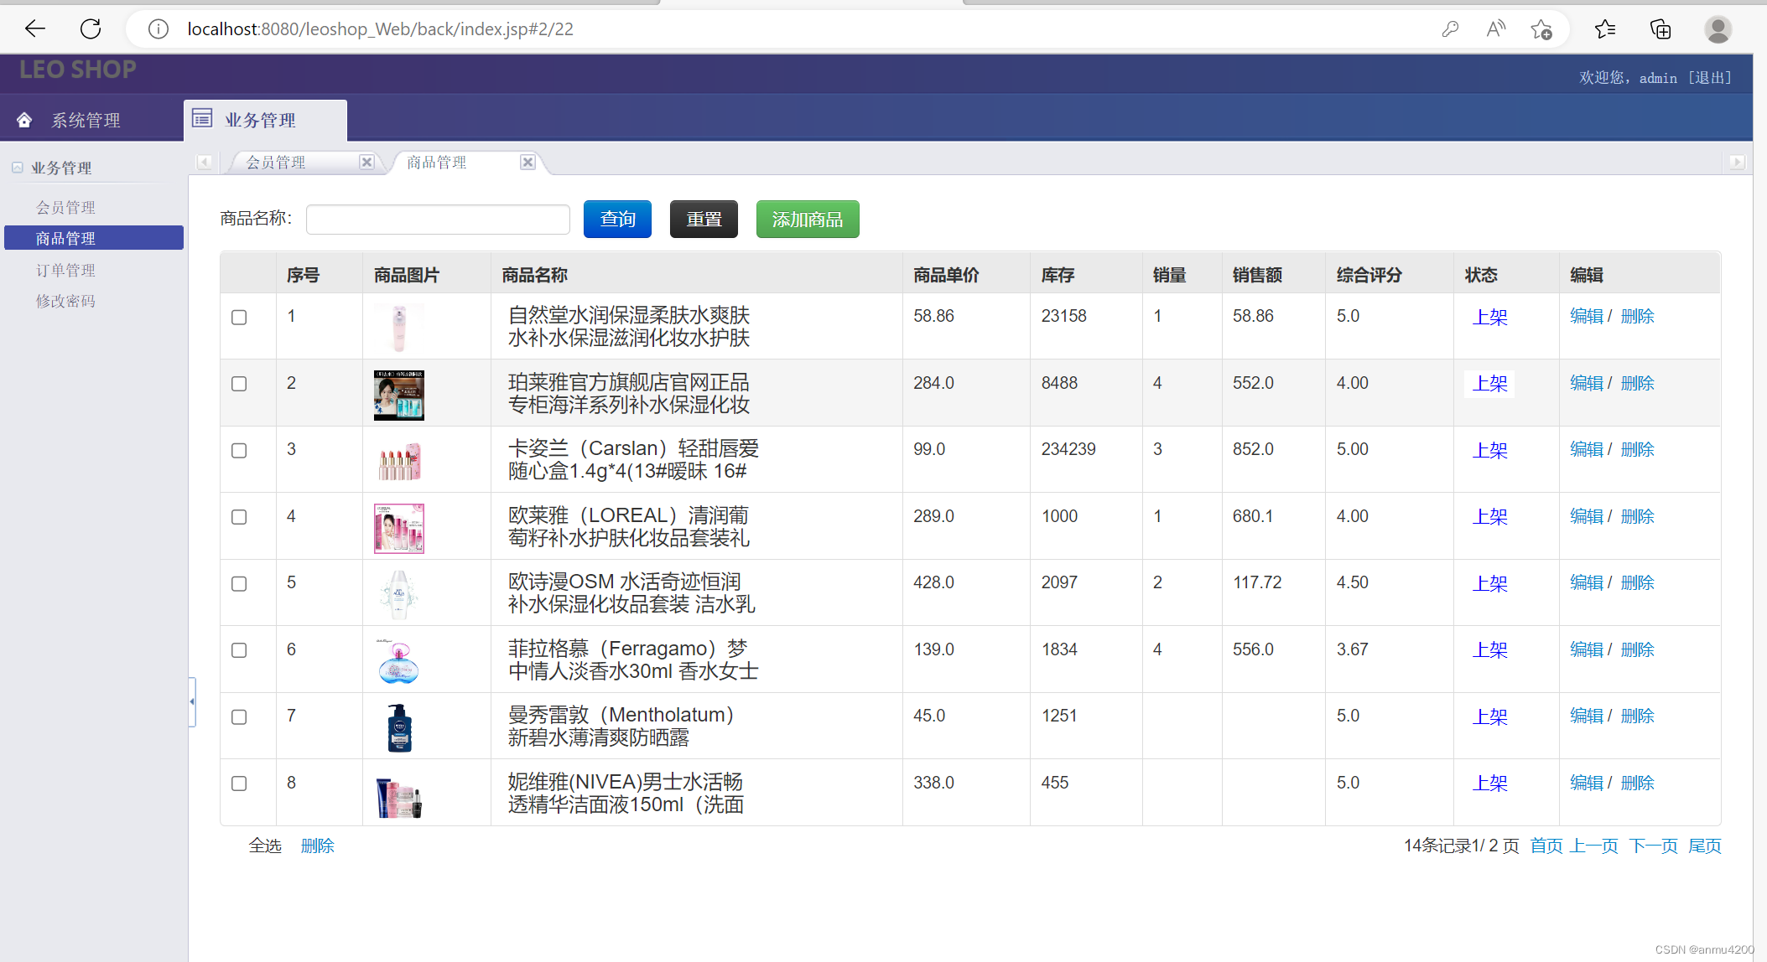
Task: Tick the checkbox for row 2
Action: pos(239,384)
